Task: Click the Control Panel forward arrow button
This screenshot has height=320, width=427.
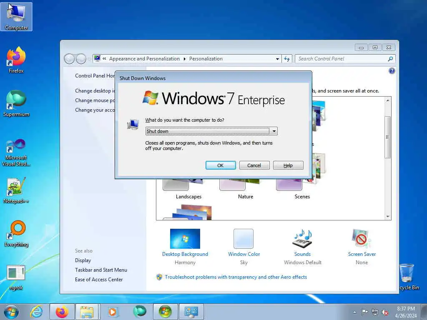Action: point(81,59)
